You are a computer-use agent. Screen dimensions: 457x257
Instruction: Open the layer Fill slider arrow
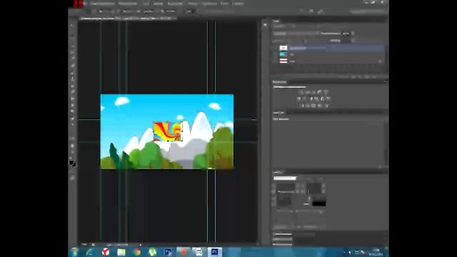[x=353, y=41]
